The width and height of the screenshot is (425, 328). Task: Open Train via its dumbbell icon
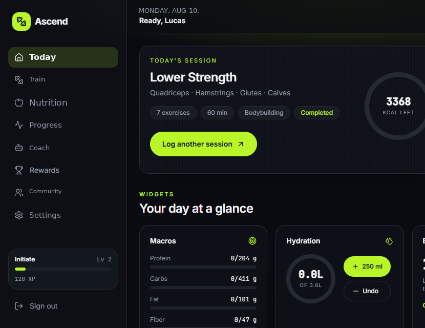pyautogui.click(x=19, y=80)
